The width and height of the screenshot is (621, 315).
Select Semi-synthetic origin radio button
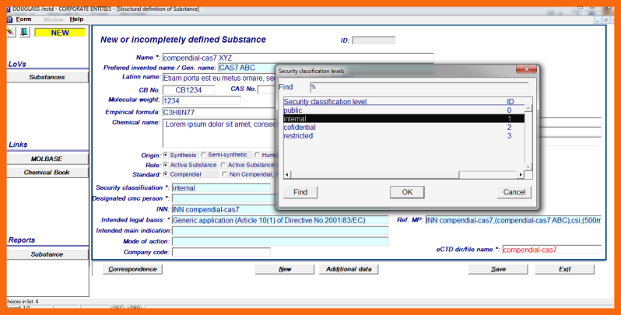[204, 155]
